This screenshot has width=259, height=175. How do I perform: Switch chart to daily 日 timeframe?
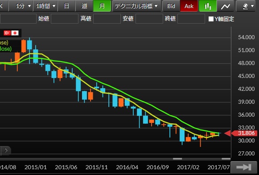[66, 6]
